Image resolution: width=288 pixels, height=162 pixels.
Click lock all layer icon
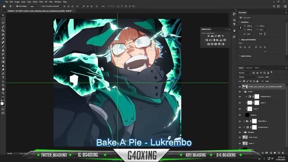pos(257,81)
